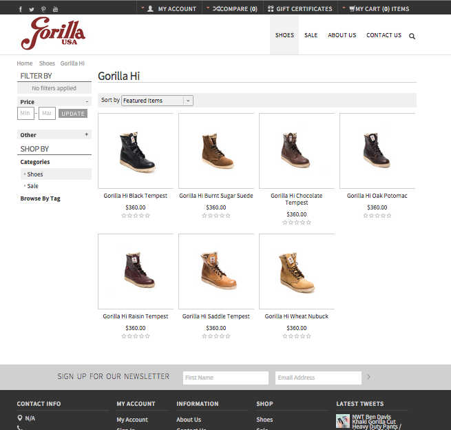Click the Update price filter button
This screenshot has width=451, height=430.
pos(73,114)
